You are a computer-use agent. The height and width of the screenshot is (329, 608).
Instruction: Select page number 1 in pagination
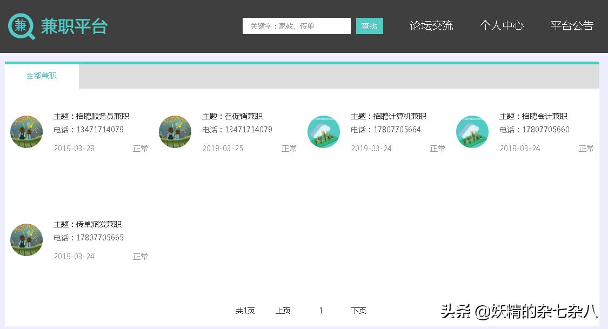pos(321,311)
